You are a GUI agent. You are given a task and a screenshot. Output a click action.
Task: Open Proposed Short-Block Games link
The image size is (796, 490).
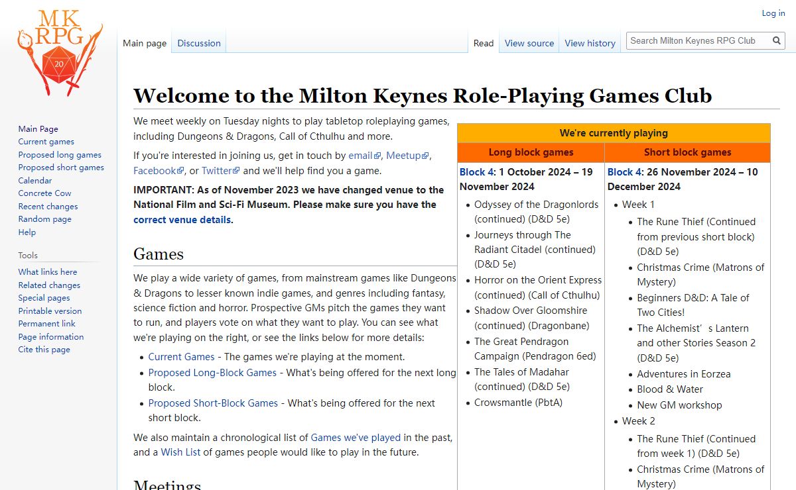213,403
